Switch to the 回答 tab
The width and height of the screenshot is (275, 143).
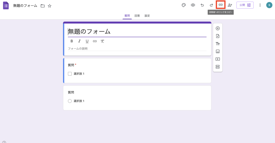pos(137,16)
